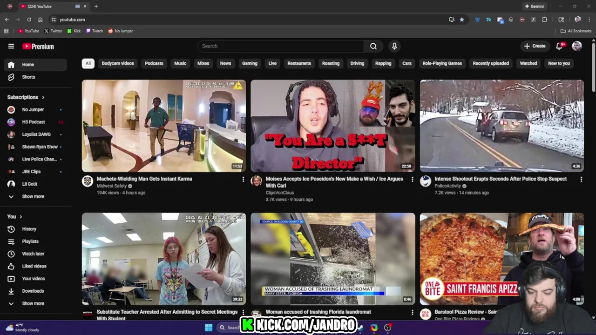Viewport: 596px width, 335px height.
Task: Expand the You section
Action: 15,216
